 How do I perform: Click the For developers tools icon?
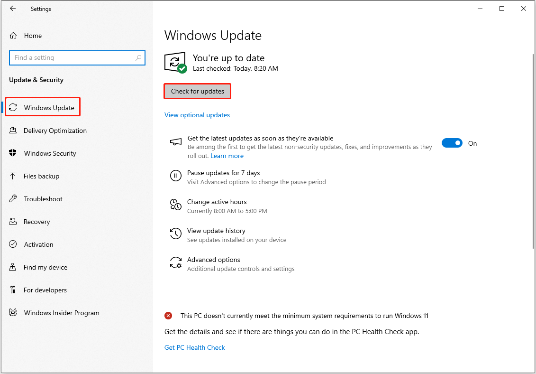point(13,290)
